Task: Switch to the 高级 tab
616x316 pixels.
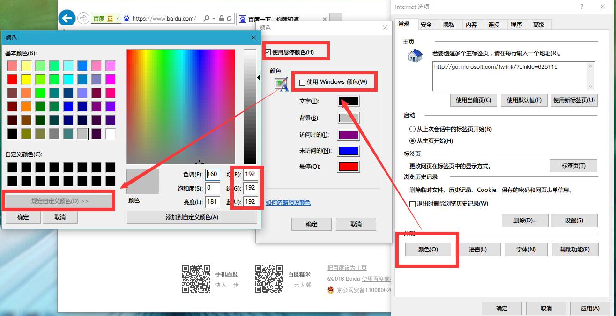Action: 540,24
